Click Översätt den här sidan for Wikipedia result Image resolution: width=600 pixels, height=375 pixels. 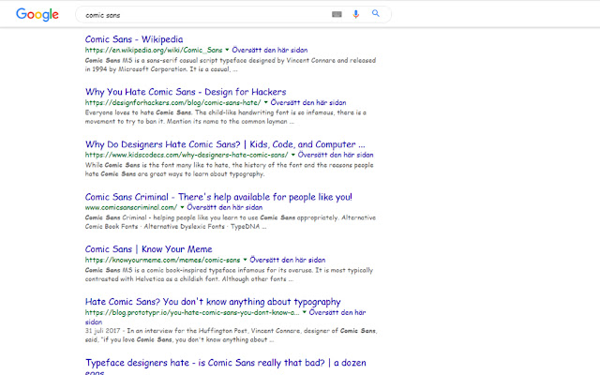(x=270, y=50)
